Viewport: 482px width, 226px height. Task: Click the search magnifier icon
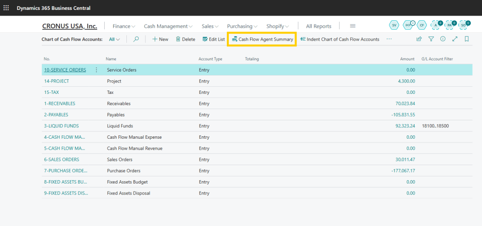[136, 39]
